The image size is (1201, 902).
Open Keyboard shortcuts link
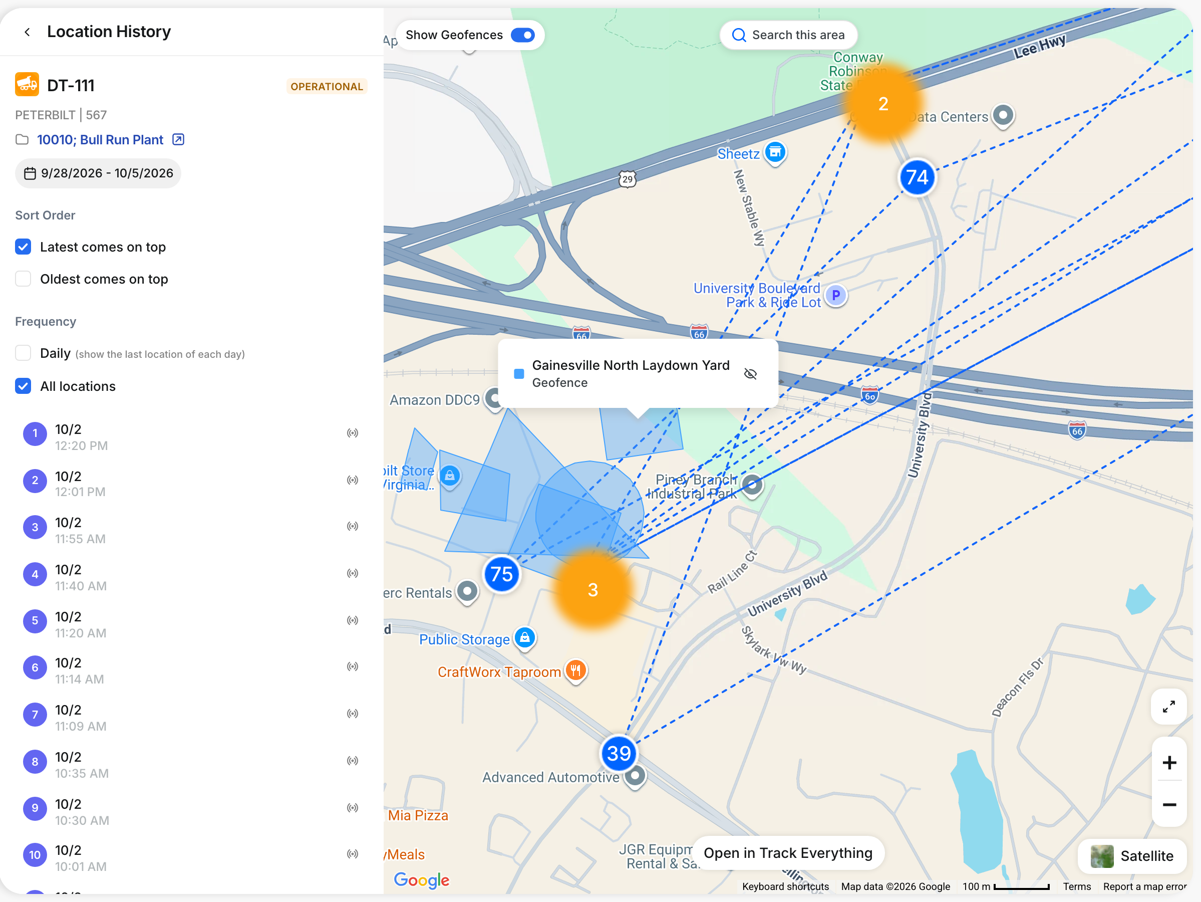pyautogui.click(x=785, y=886)
